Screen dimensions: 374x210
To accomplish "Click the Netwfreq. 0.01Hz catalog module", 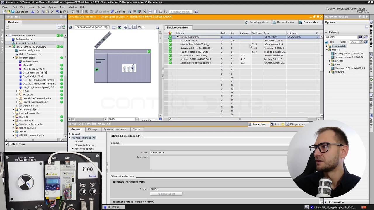I will [349, 68].
